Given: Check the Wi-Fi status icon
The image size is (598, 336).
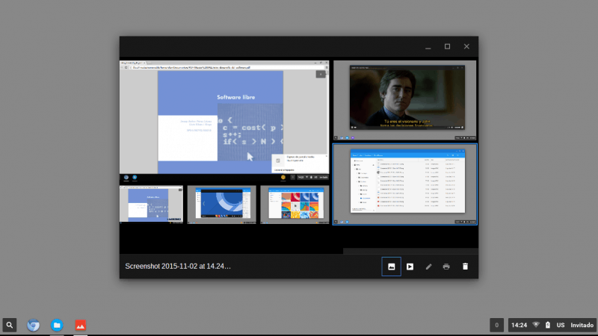Looking at the screenshot, I should (536, 325).
